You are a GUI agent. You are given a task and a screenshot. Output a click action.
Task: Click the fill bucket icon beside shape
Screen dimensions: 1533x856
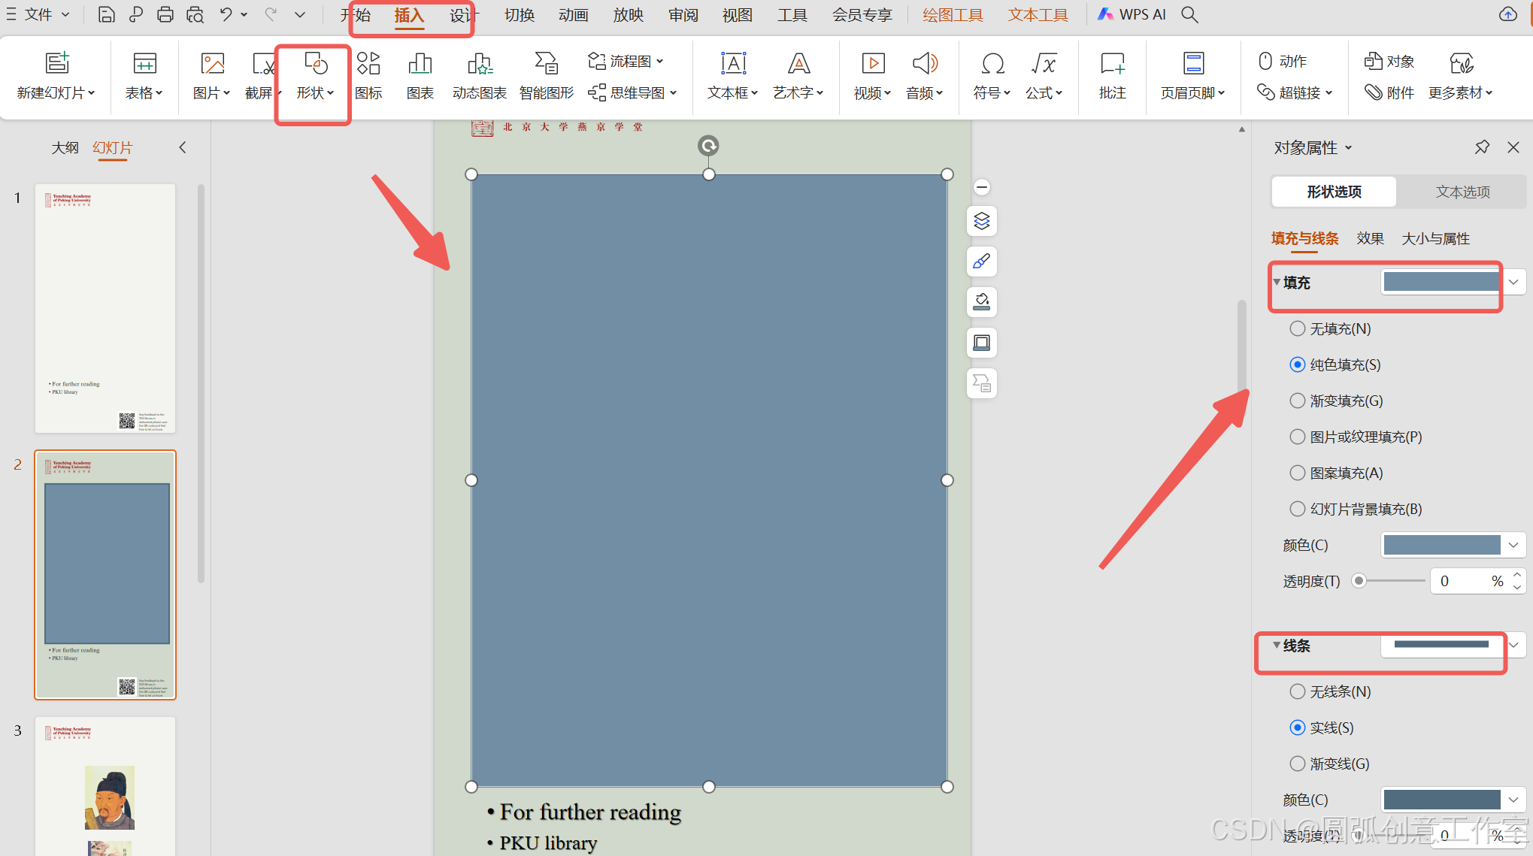click(982, 302)
